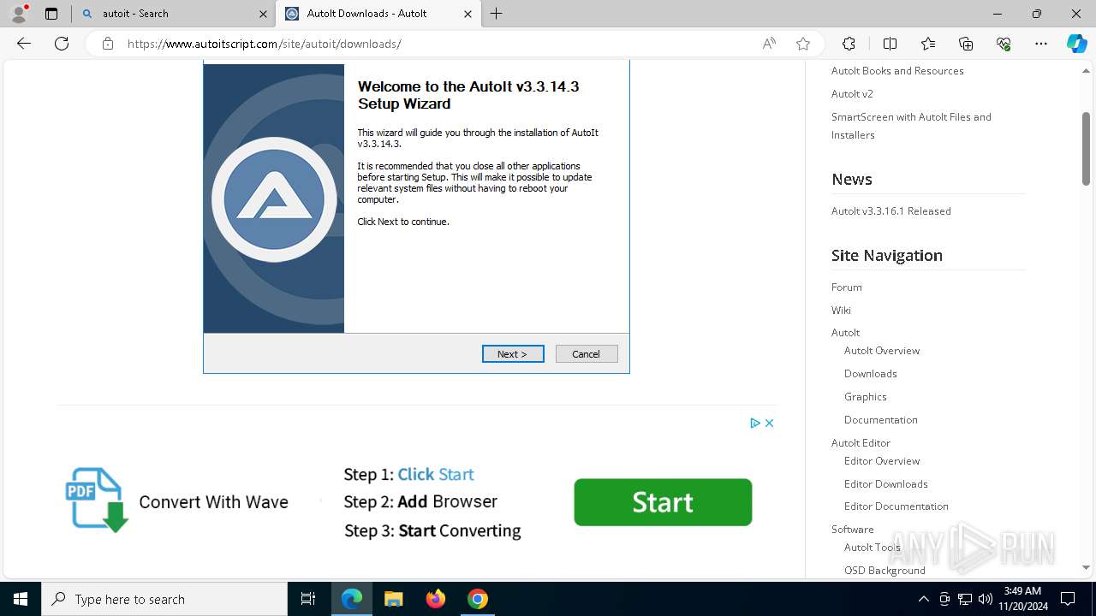1096x616 pixels.
Task: Close the Convert With Wave ad
Action: coord(769,423)
